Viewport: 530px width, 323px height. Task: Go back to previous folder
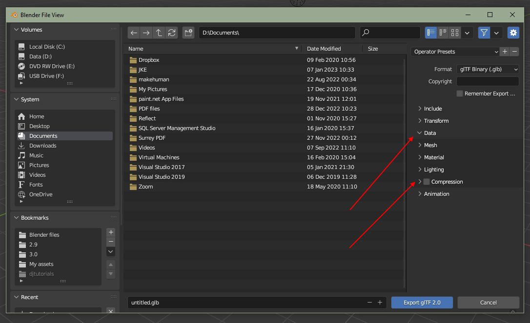134,33
